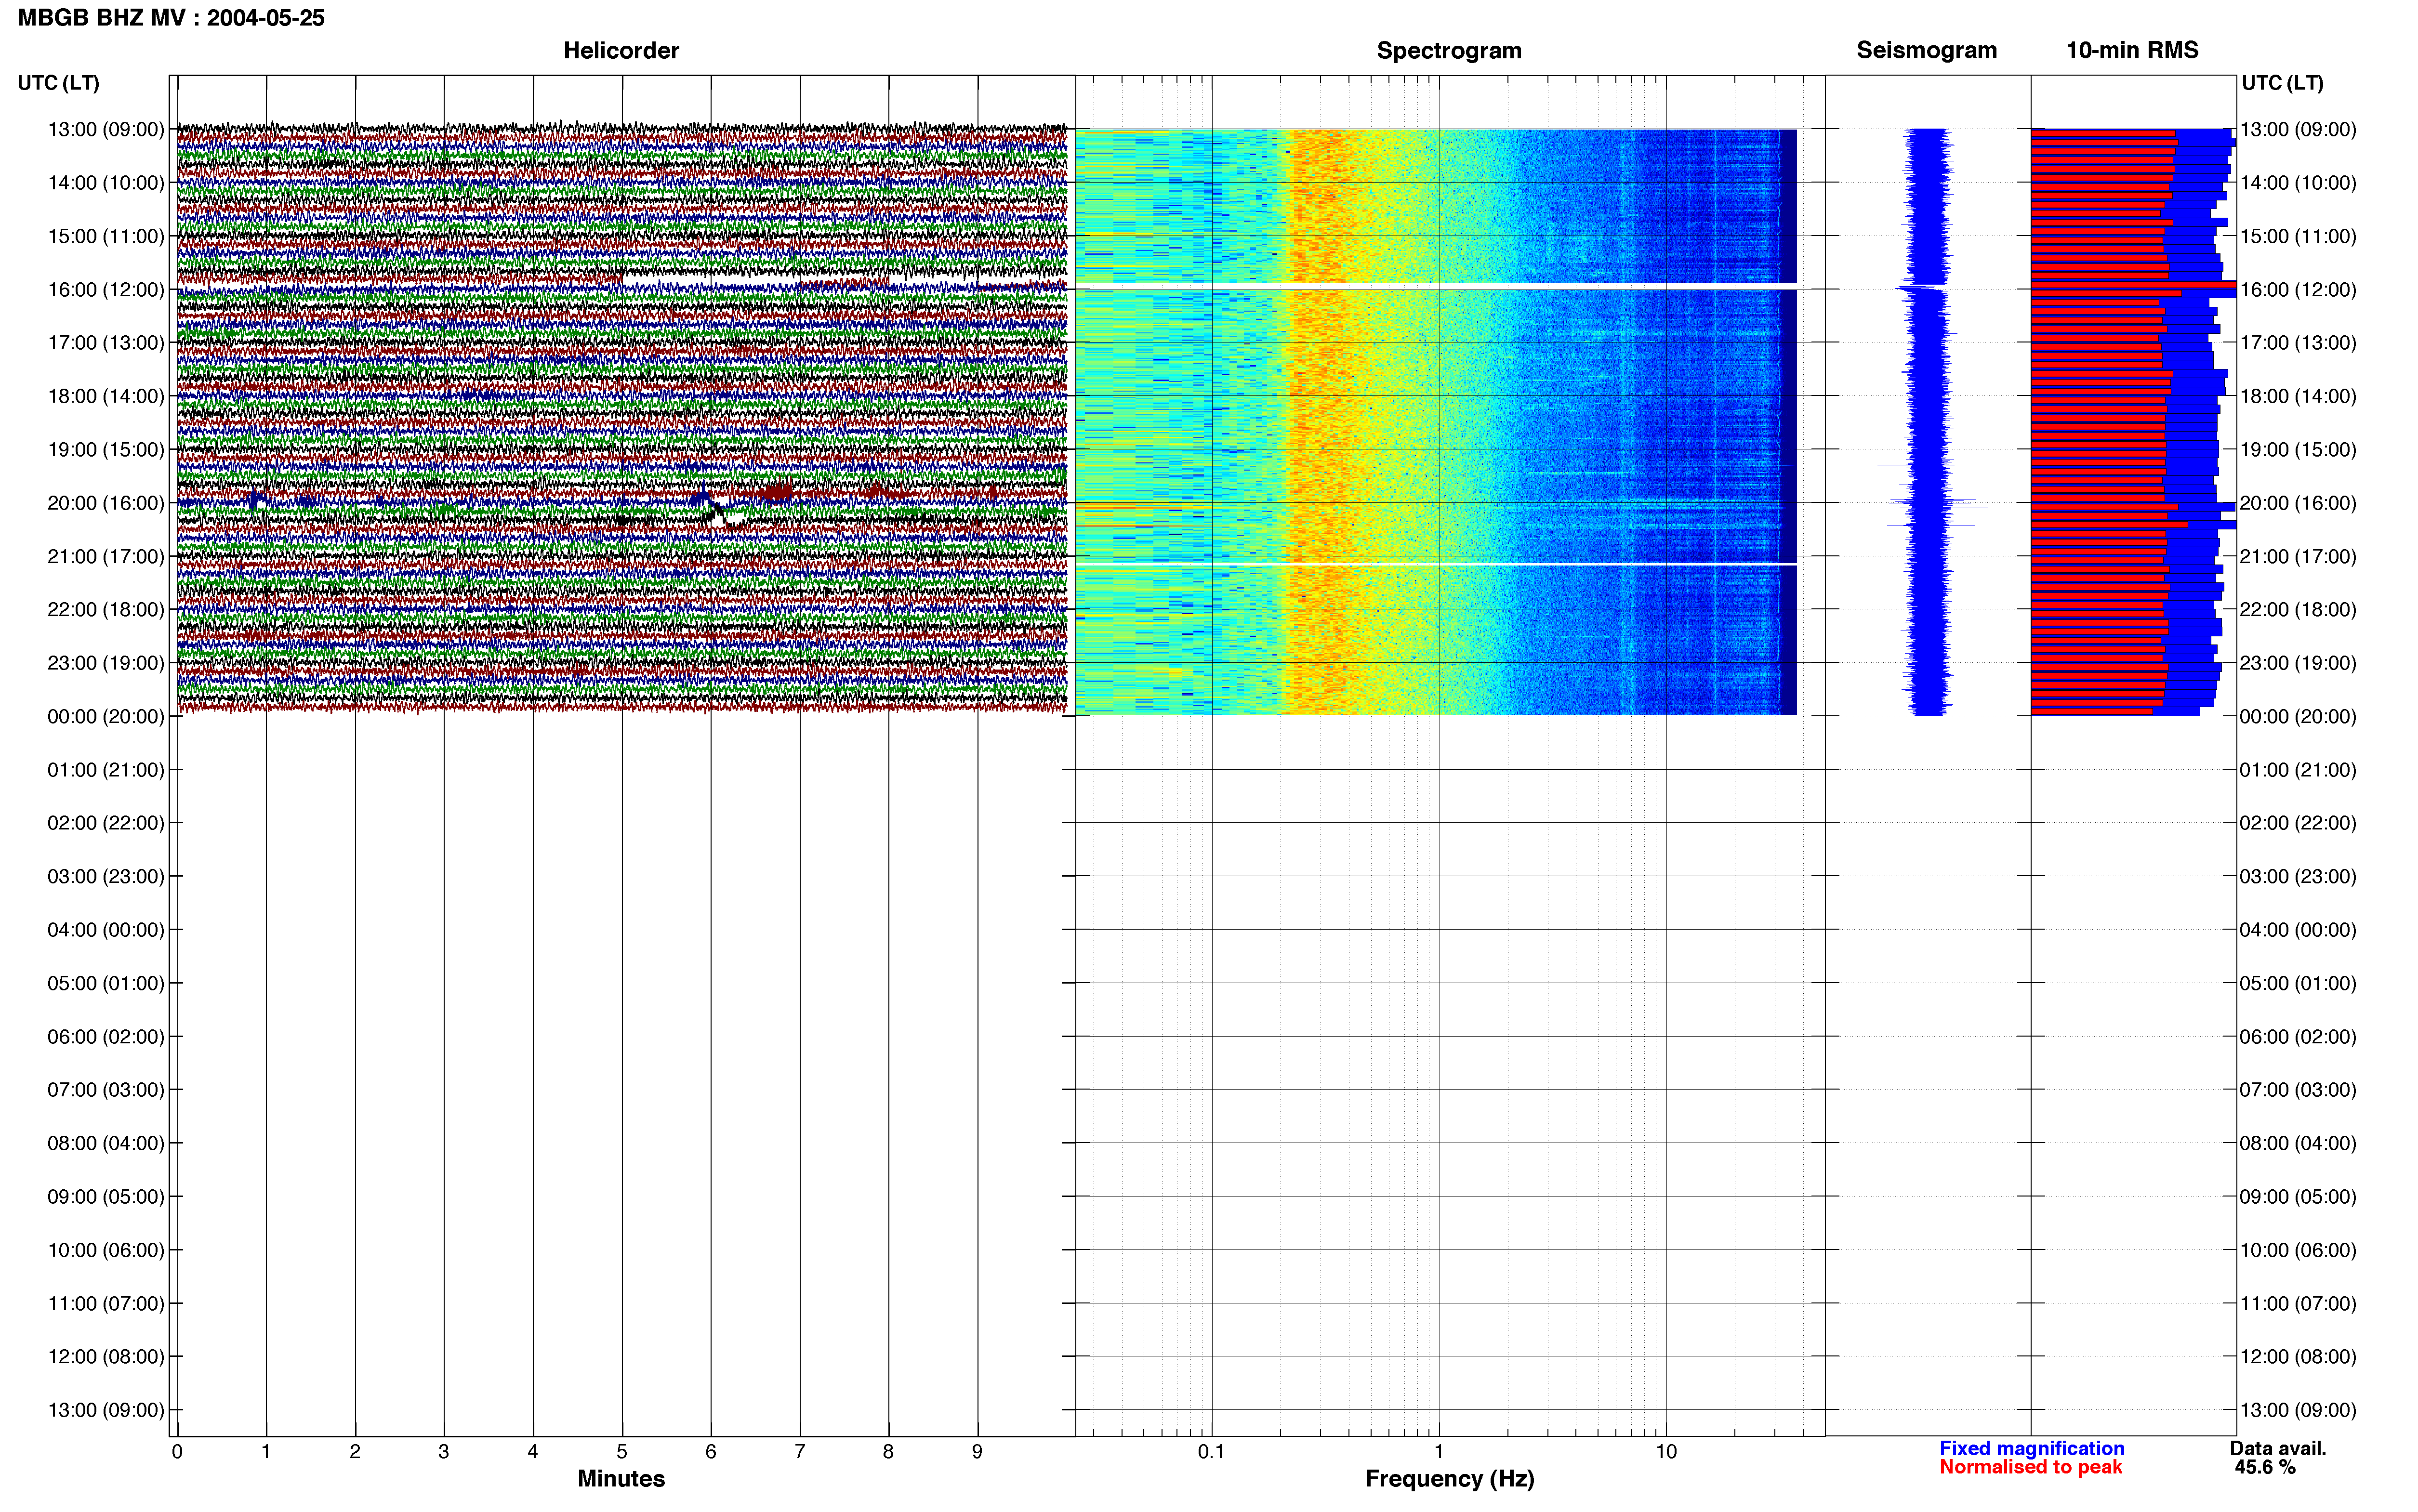
Task: Click the red 'Normalised to peak' legend text
Action: point(2030,1467)
